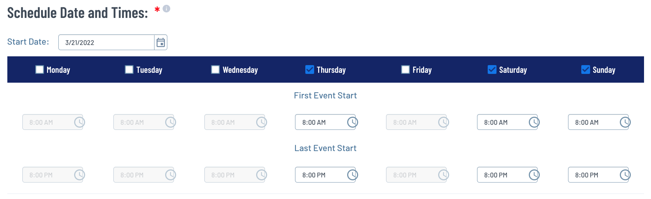
Task: Enable the Monday checkbox
Action: point(40,70)
